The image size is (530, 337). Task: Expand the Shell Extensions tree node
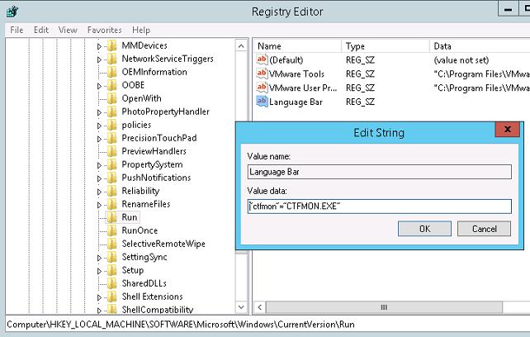coord(100,297)
